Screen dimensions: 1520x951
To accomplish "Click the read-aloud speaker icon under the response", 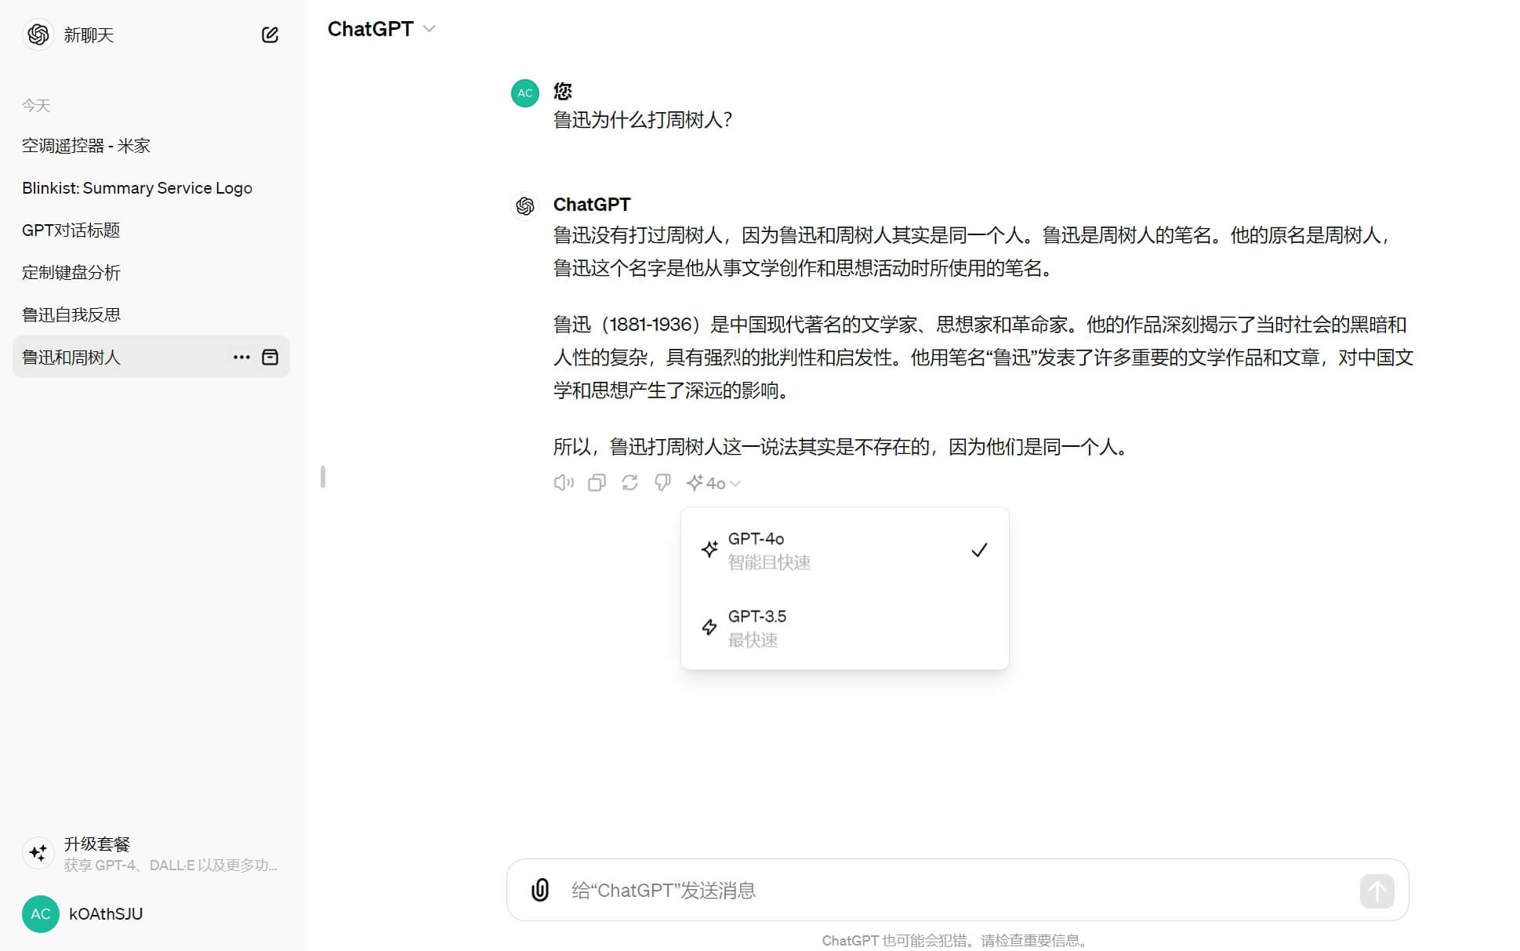I will point(563,482).
